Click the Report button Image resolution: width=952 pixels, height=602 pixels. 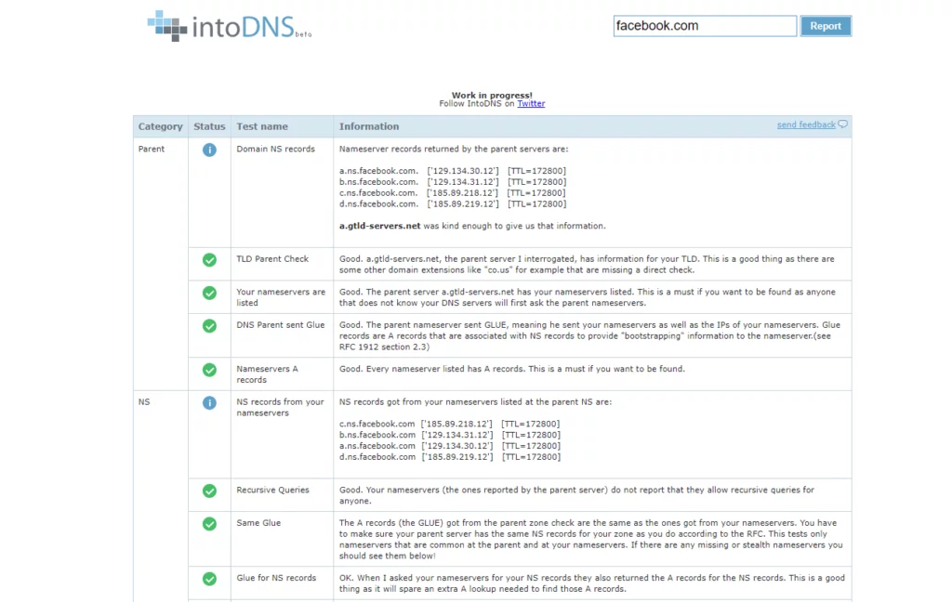tap(825, 26)
